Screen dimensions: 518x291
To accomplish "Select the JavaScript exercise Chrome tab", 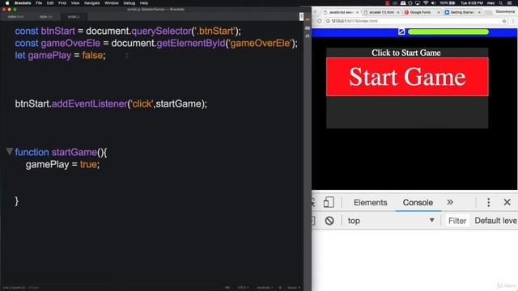I will coord(341,12).
